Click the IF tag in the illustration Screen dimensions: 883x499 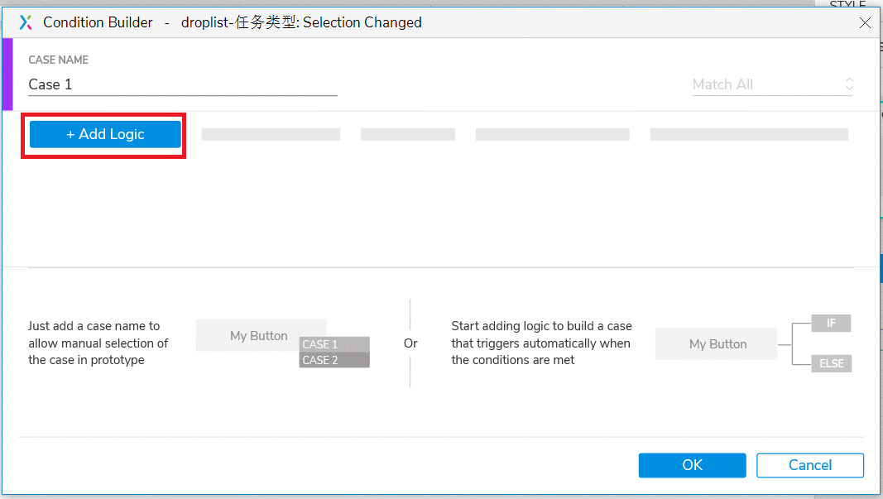pyautogui.click(x=831, y=324)
